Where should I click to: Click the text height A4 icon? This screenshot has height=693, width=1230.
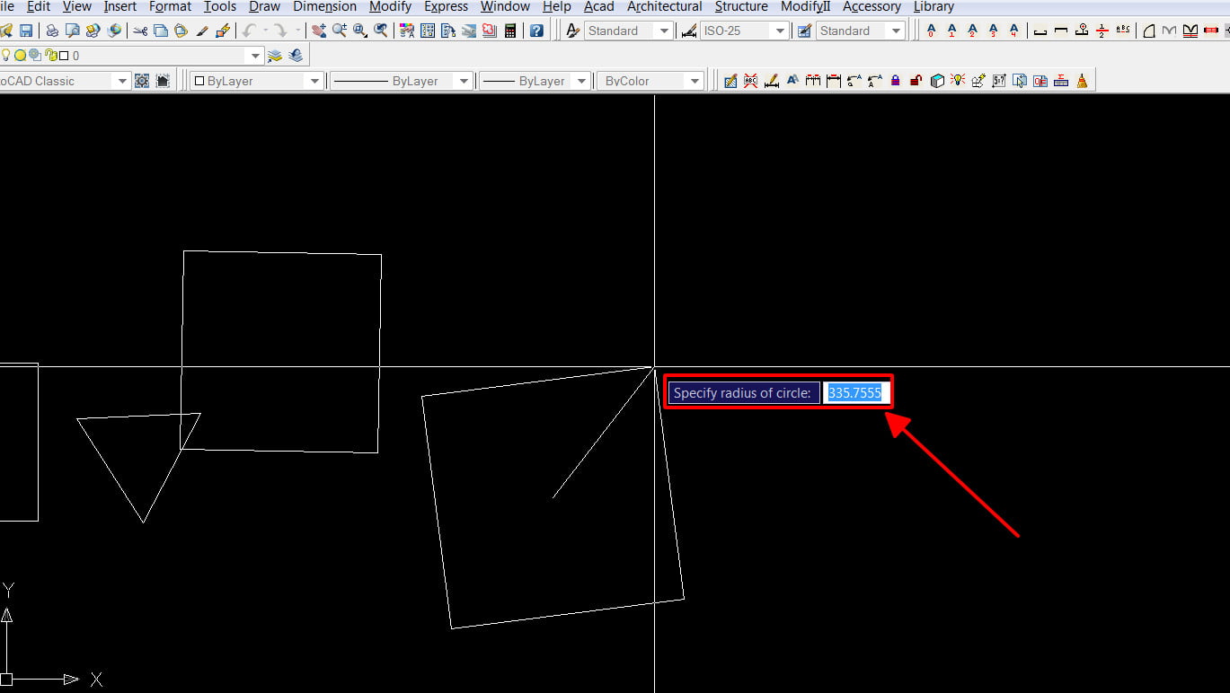coord(1013,31)
